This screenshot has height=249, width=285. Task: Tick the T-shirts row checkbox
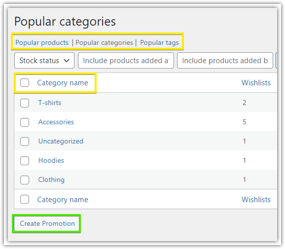pos(25,103)
